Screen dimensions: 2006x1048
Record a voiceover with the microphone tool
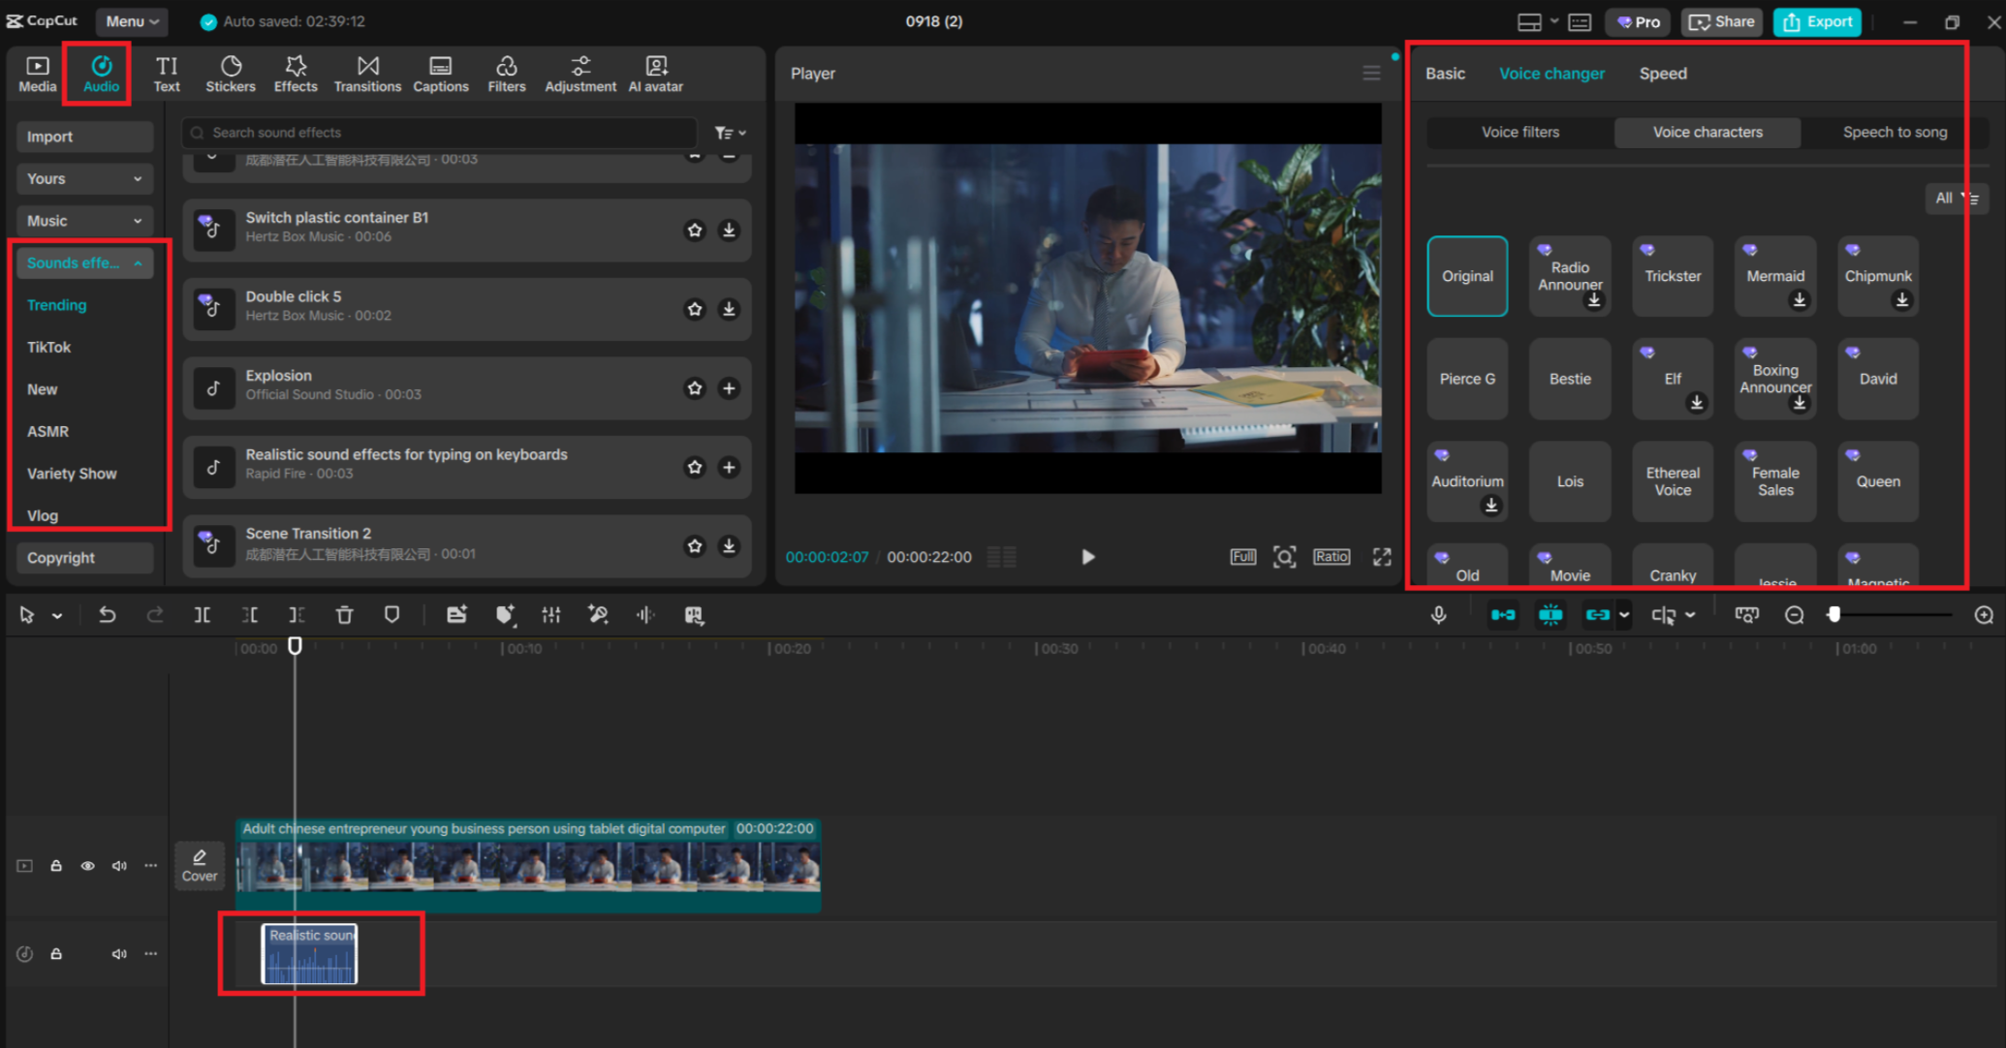pyautogui.click(x=1438, y=614)
